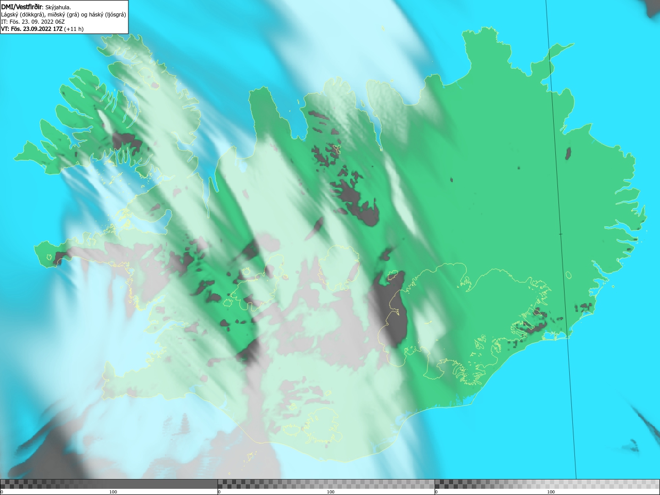Click the 'VT: Fös. 23.09.2022 17Z' line
The height and width of the screenshot is (495, 660).
(x=42, y=29)
